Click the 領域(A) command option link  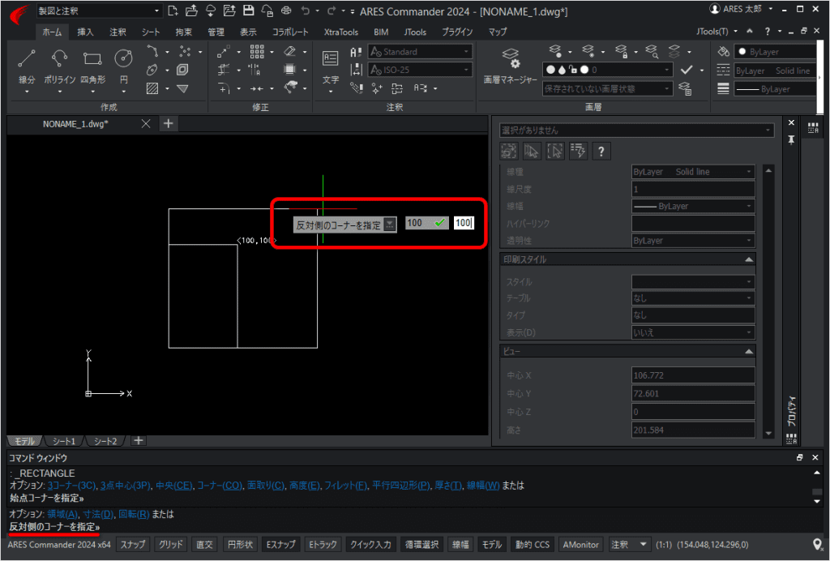click(62, 514)
